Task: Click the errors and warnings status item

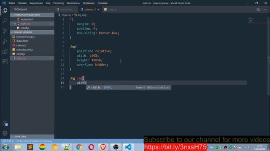Action: [8, 141]
